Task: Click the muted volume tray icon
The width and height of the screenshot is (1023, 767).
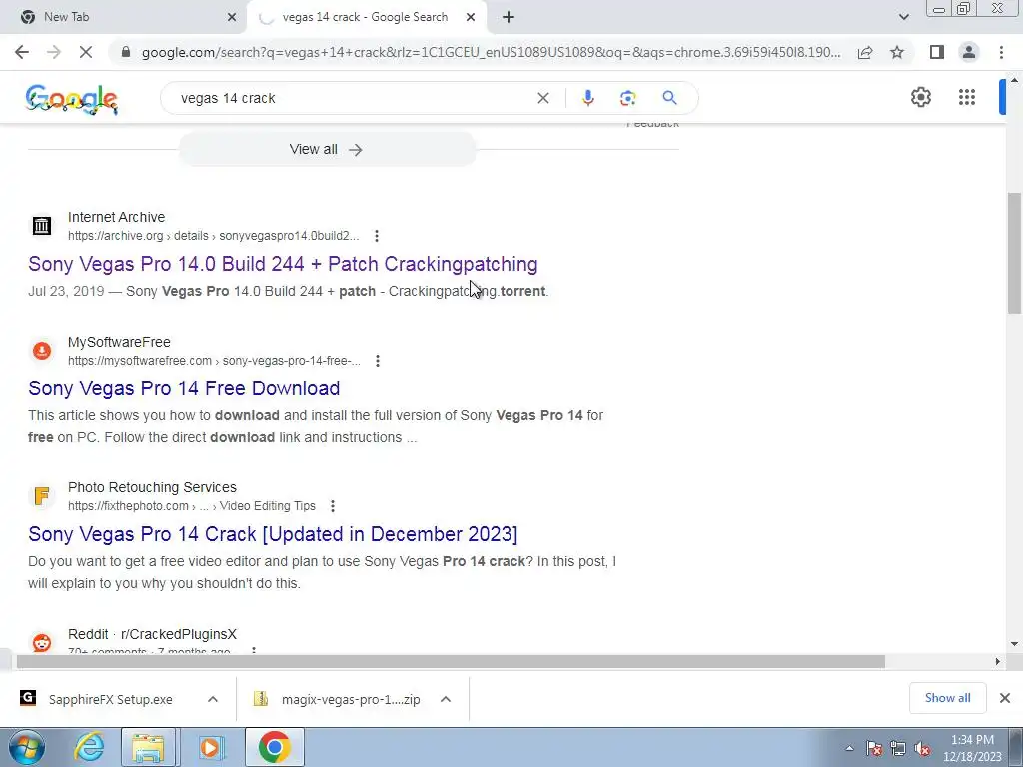Action: coord(922,748)
